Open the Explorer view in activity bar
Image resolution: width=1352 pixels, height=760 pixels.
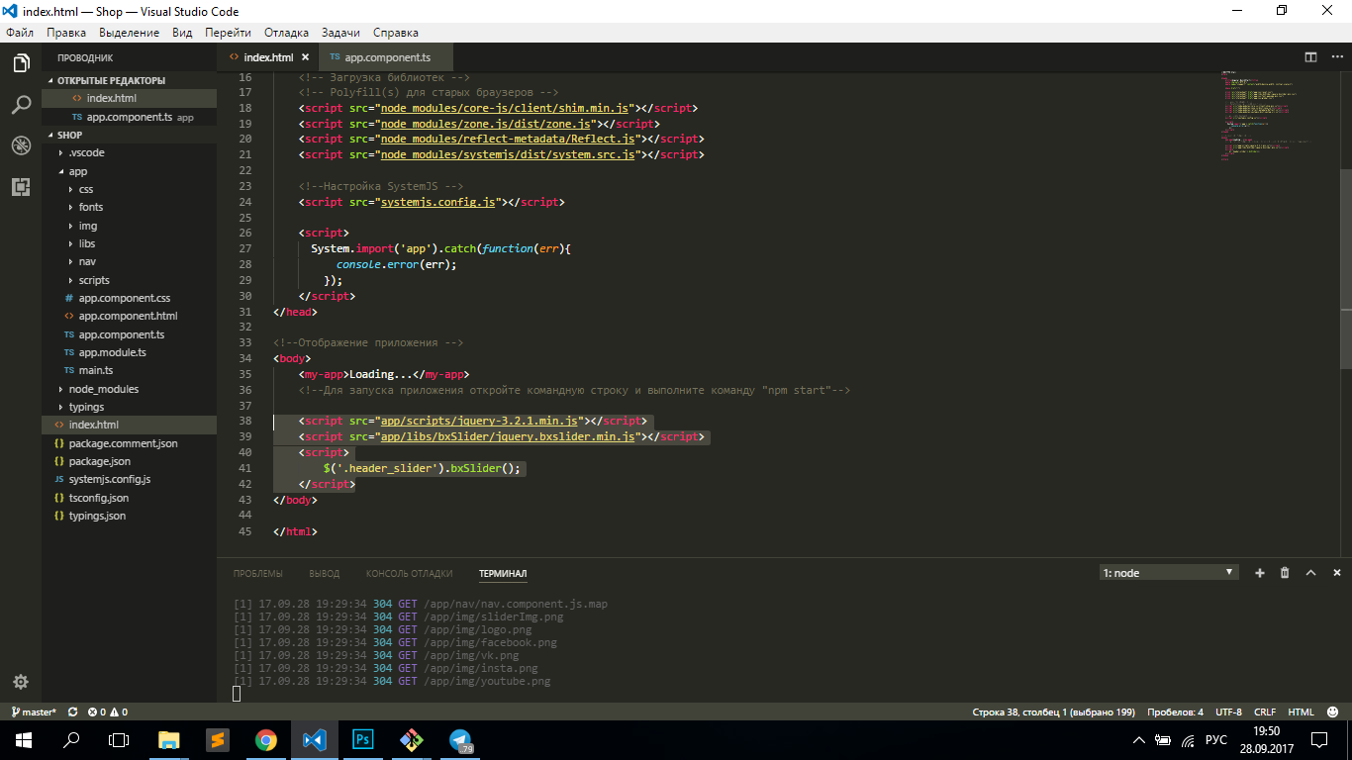[x=21, y=63]
